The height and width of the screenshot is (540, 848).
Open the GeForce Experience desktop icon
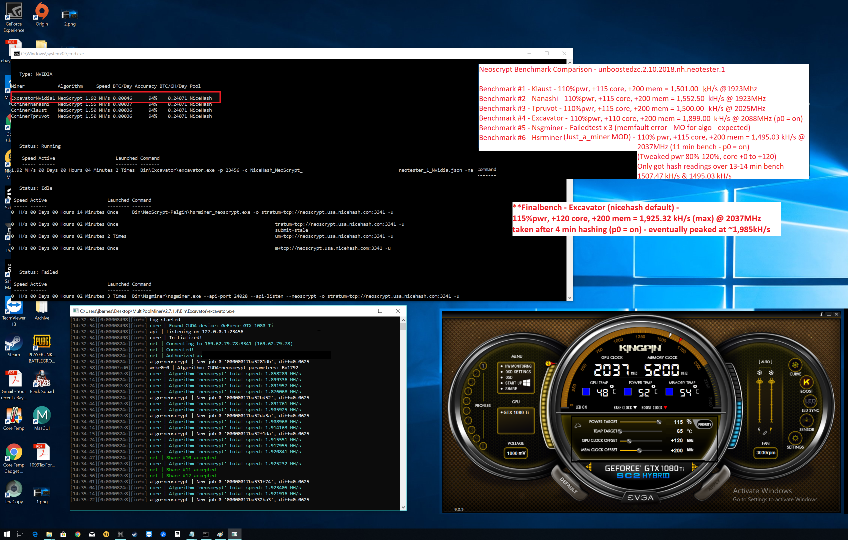[x=14, y=17]
